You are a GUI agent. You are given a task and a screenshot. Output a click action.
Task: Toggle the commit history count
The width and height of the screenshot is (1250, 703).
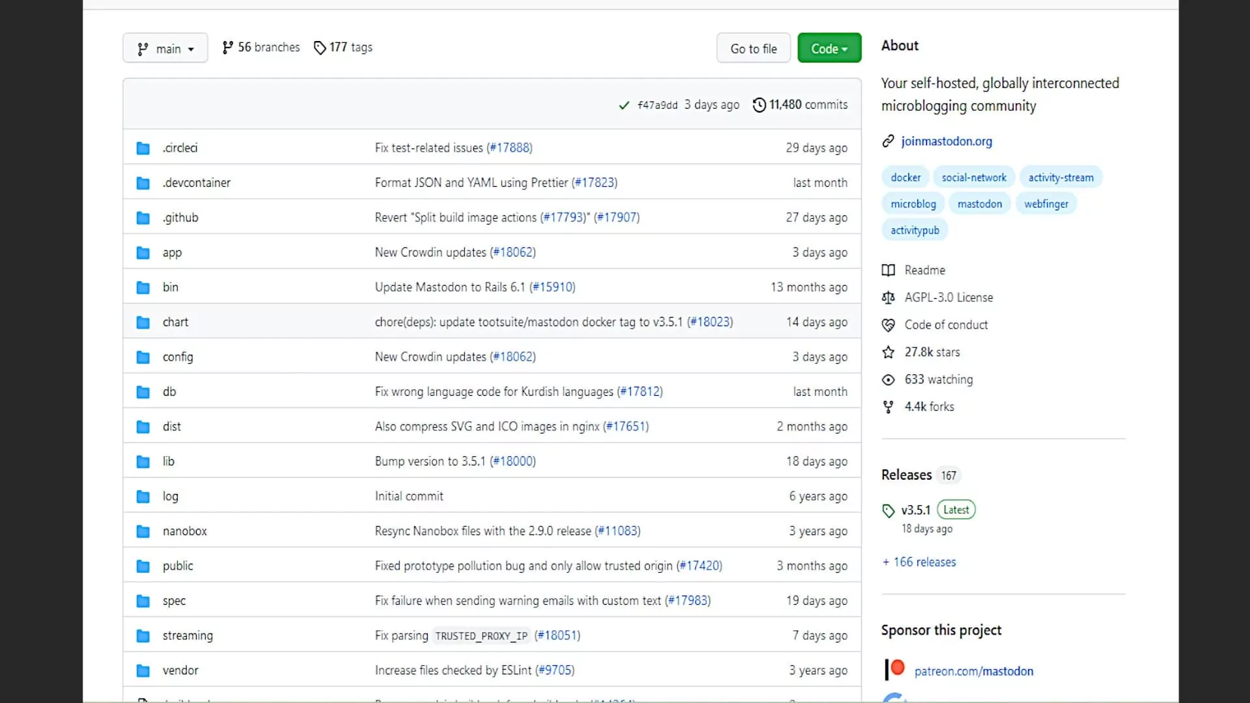[799, 104]
